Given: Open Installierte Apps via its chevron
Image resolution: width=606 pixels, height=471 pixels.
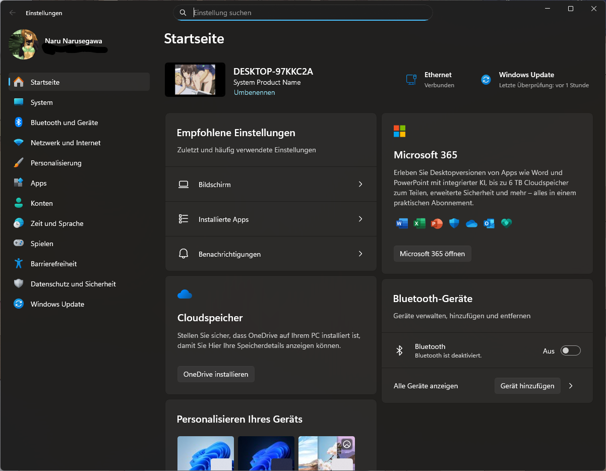Looking at the screenshot, I should click(360, 219).
